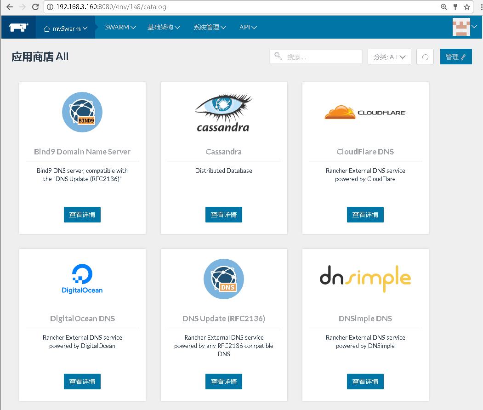Click the Bind9 globe logo
This screenshot has width=483, height=410.
point(82,112)
